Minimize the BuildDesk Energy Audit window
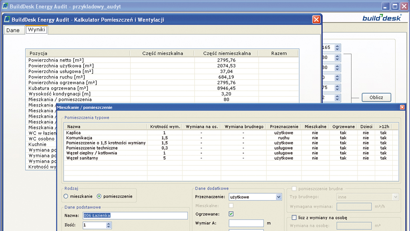410x231 pixels. click(386, 6)
